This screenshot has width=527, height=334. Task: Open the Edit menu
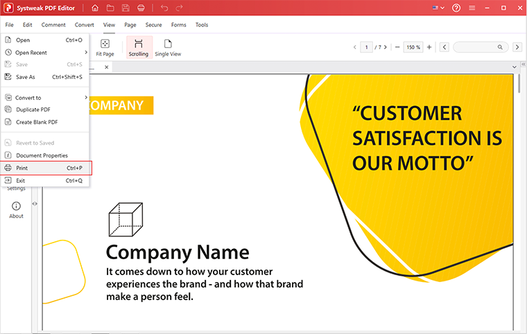coord(28,25)
